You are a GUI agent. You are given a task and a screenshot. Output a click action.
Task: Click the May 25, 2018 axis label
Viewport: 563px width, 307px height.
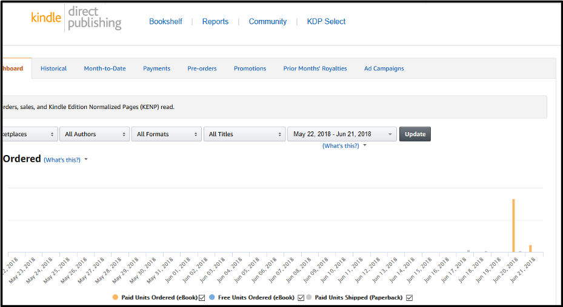[x=58, y=271]
